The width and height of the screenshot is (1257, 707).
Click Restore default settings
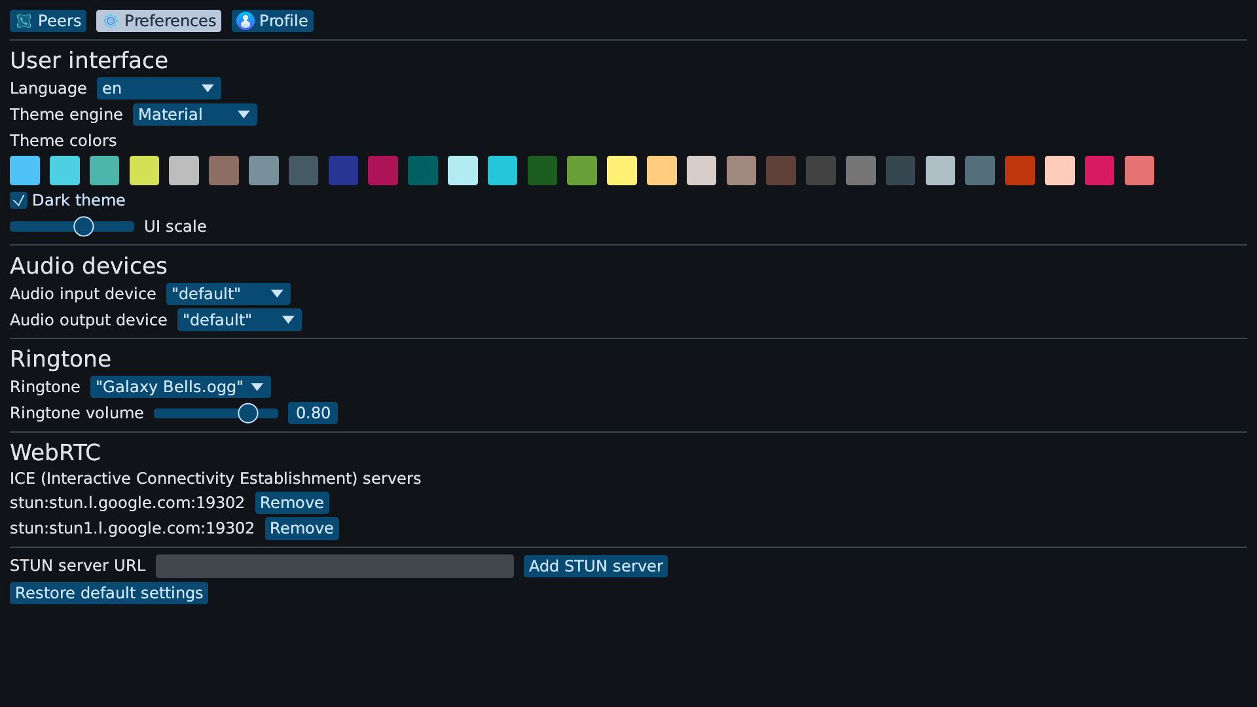[x=109, y=593]
